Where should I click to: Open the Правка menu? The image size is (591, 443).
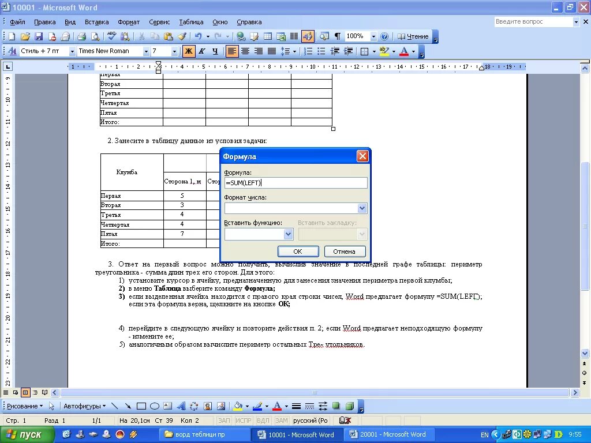point(45,22)
